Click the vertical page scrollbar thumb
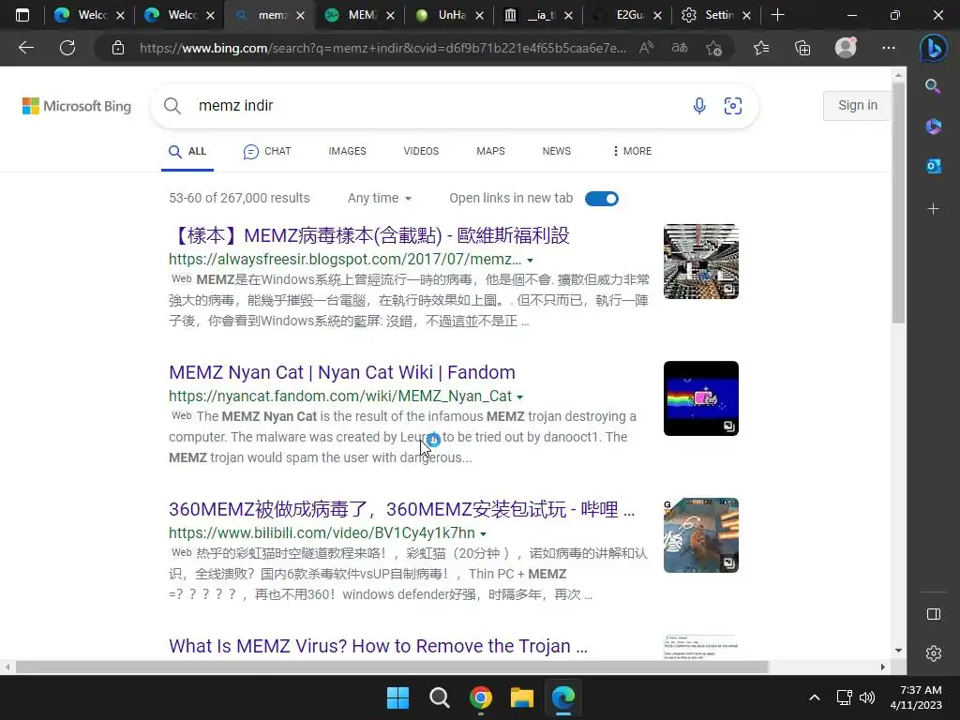Viewport: 960px width, 720px height. click(898, 202)
